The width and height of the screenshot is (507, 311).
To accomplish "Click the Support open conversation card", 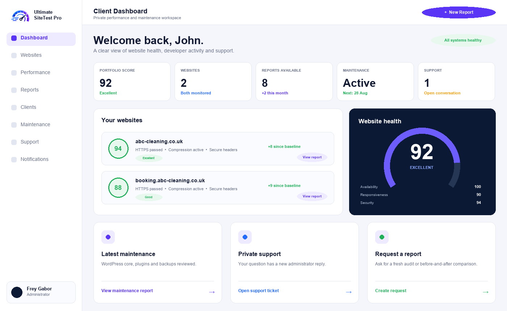I will tap(456, 82).
